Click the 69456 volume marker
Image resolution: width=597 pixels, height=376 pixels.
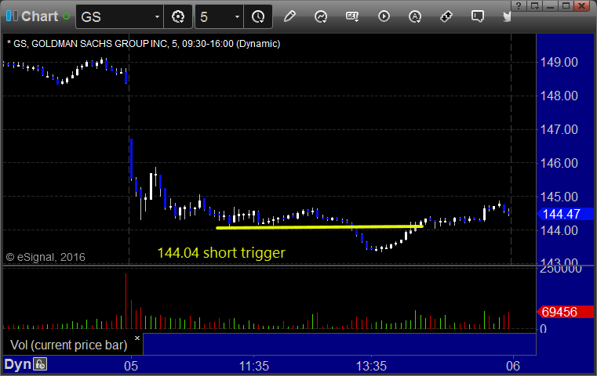565,312
